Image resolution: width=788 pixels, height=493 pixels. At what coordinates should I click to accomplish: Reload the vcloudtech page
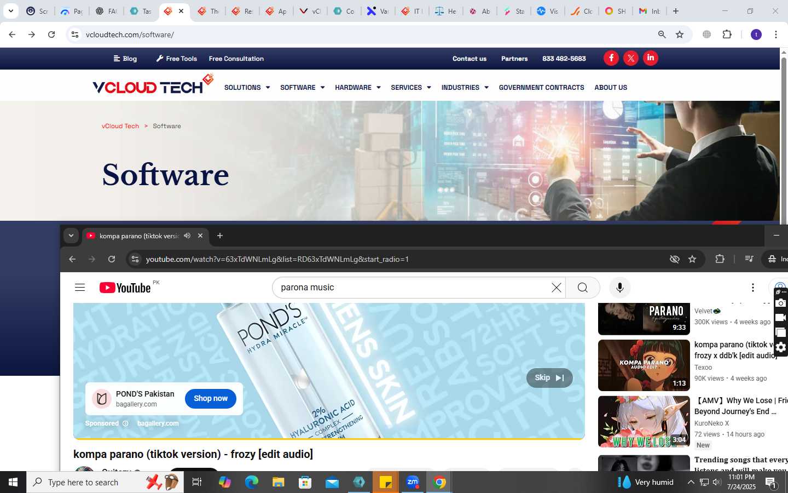51,35
